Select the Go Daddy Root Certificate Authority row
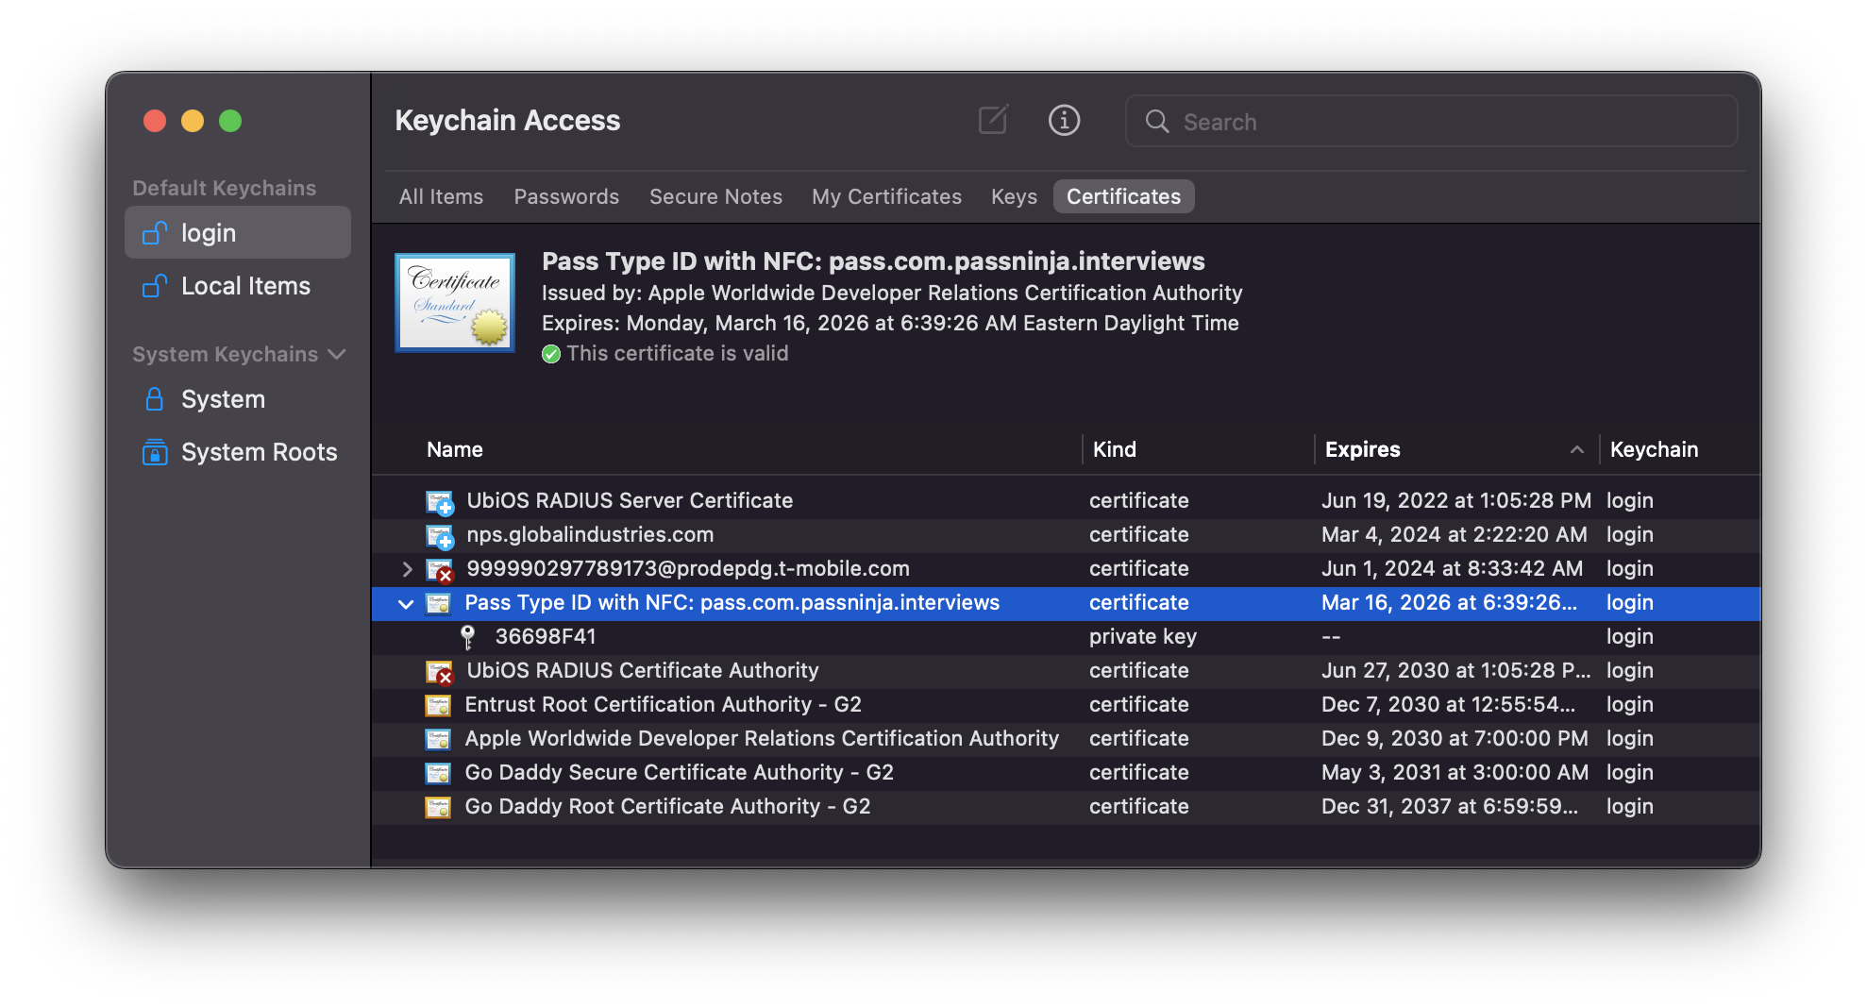 pyautogui.click(x=666, y=807)
